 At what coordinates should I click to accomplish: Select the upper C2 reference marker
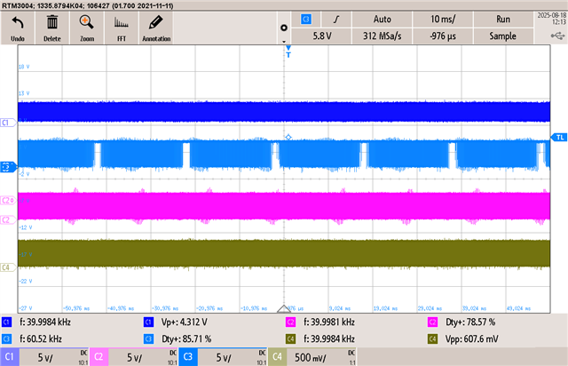tap(8, 200)
